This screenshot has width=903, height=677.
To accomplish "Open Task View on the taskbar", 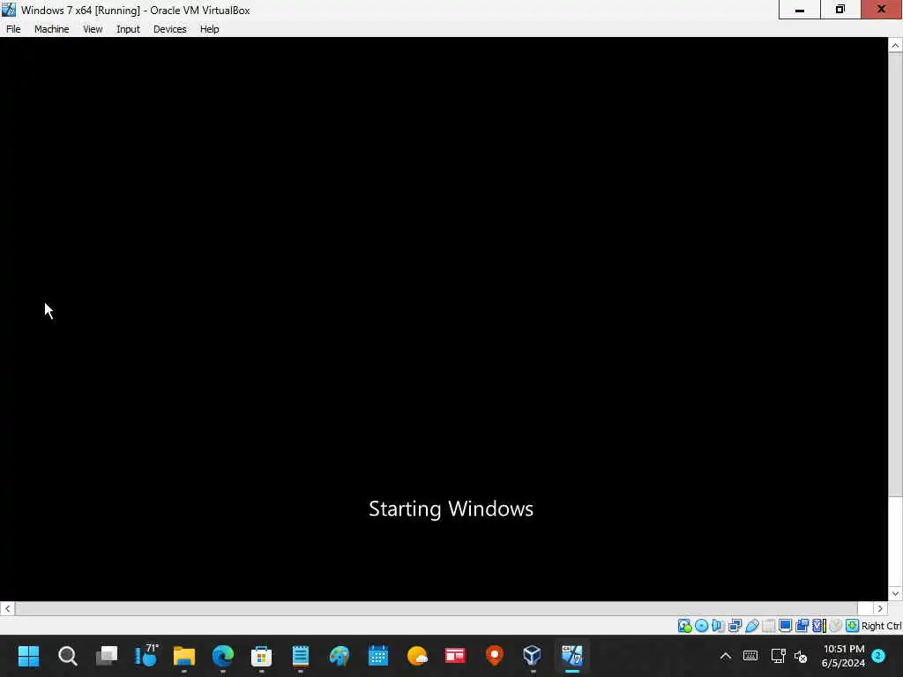I will 107,656.
